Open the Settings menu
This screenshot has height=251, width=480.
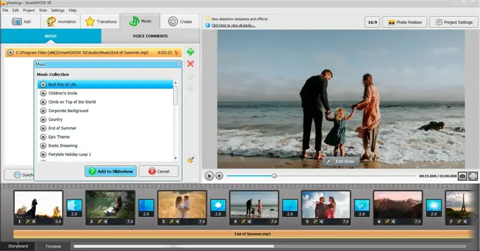(x=58, y=10)
